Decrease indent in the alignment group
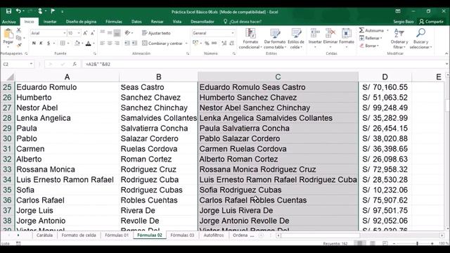This screenshot has width=450, height=253. [127, 44]
